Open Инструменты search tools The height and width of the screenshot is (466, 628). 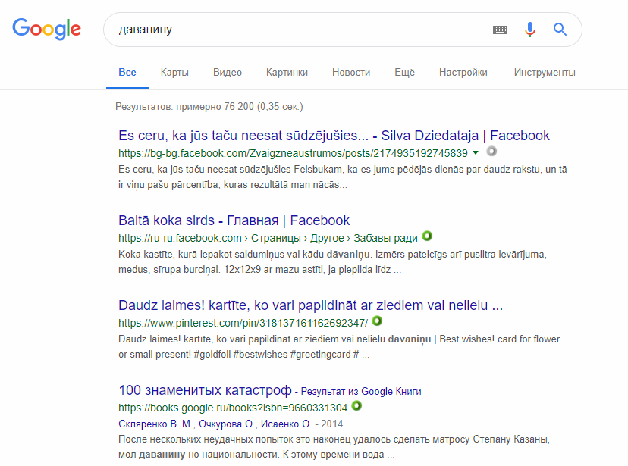544,73
